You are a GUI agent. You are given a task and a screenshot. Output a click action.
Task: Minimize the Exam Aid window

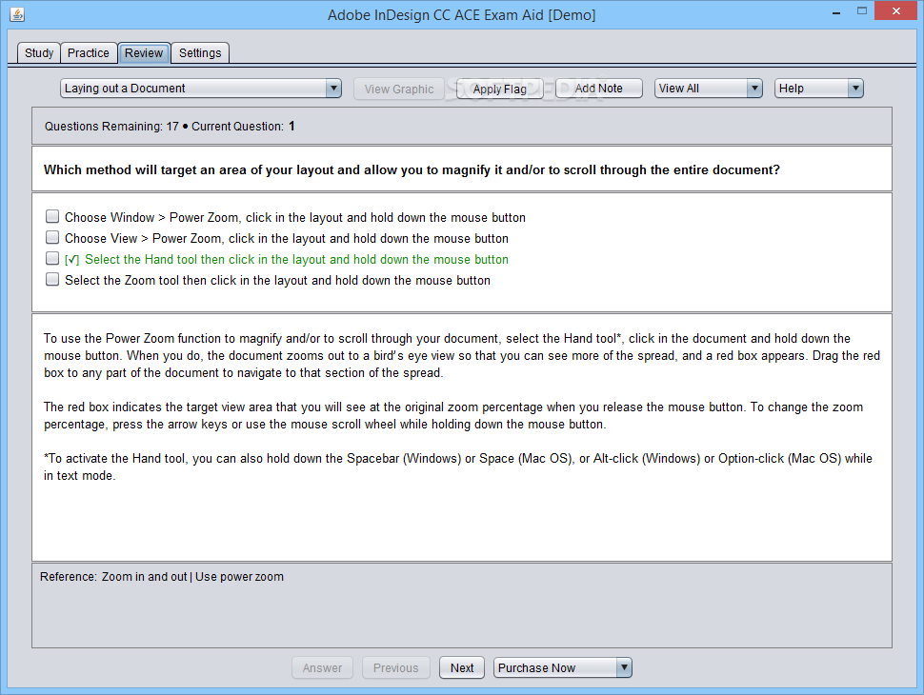click(836, 12)
